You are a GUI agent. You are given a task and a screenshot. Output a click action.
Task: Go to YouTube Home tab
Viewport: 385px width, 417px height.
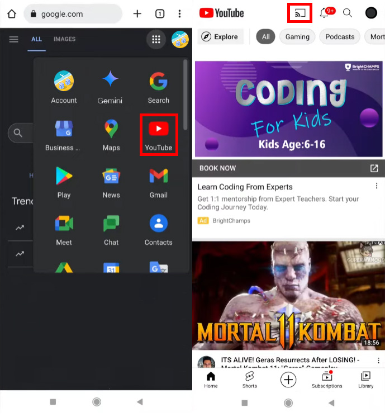click(211, 380)
